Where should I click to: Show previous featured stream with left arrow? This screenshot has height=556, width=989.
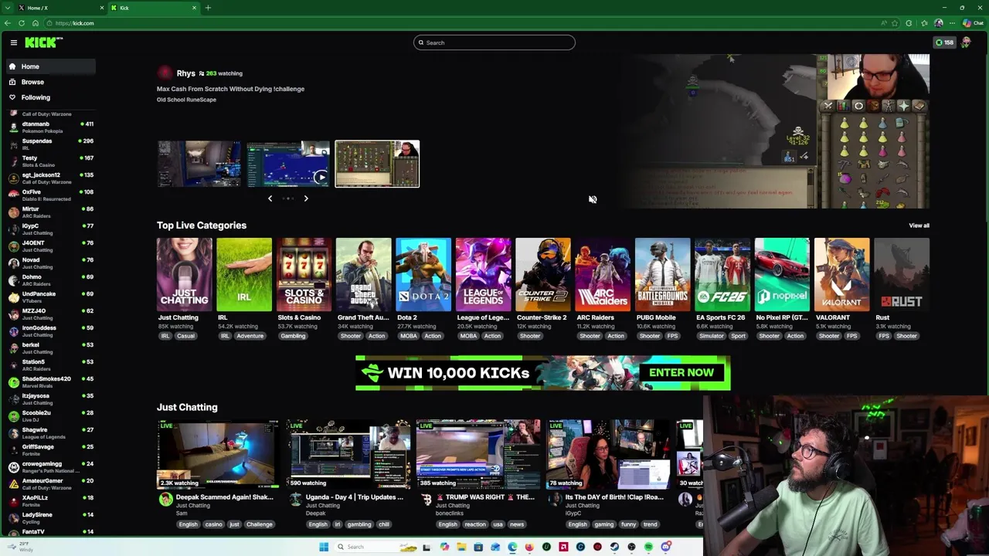270,198
